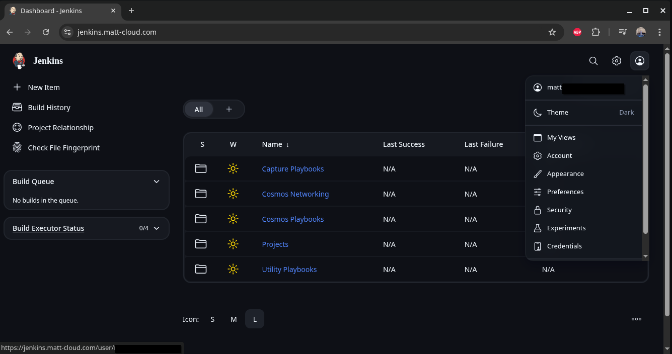Click the user profile icon in header

(640, 61)
